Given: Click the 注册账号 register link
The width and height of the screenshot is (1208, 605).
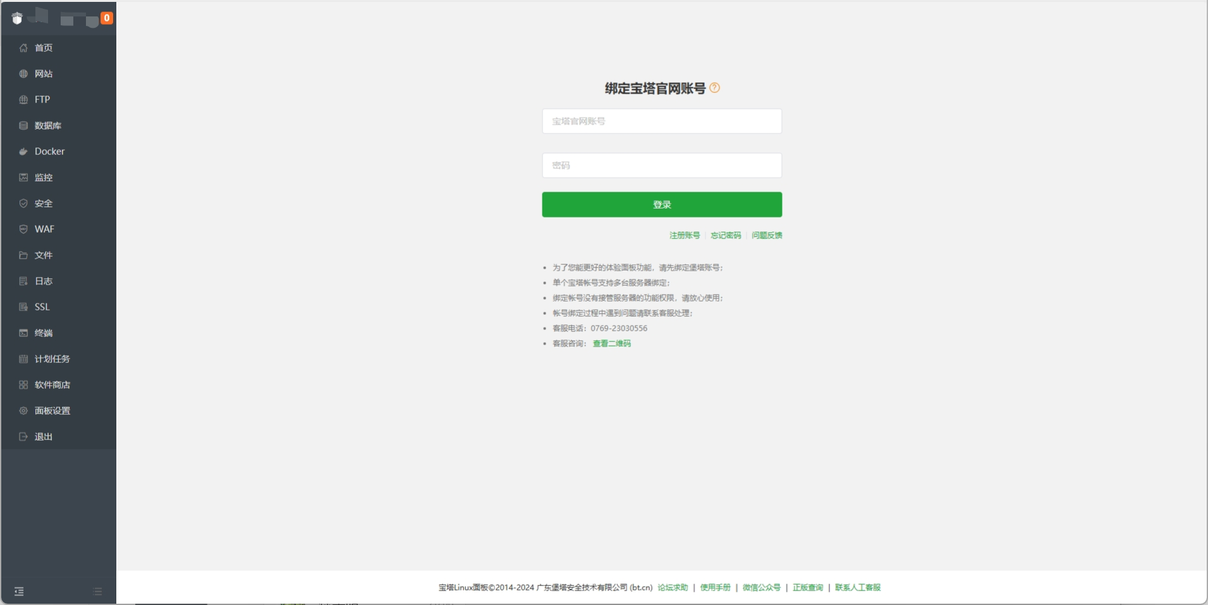Looking at the screenshot, I should tap(683, 235).
